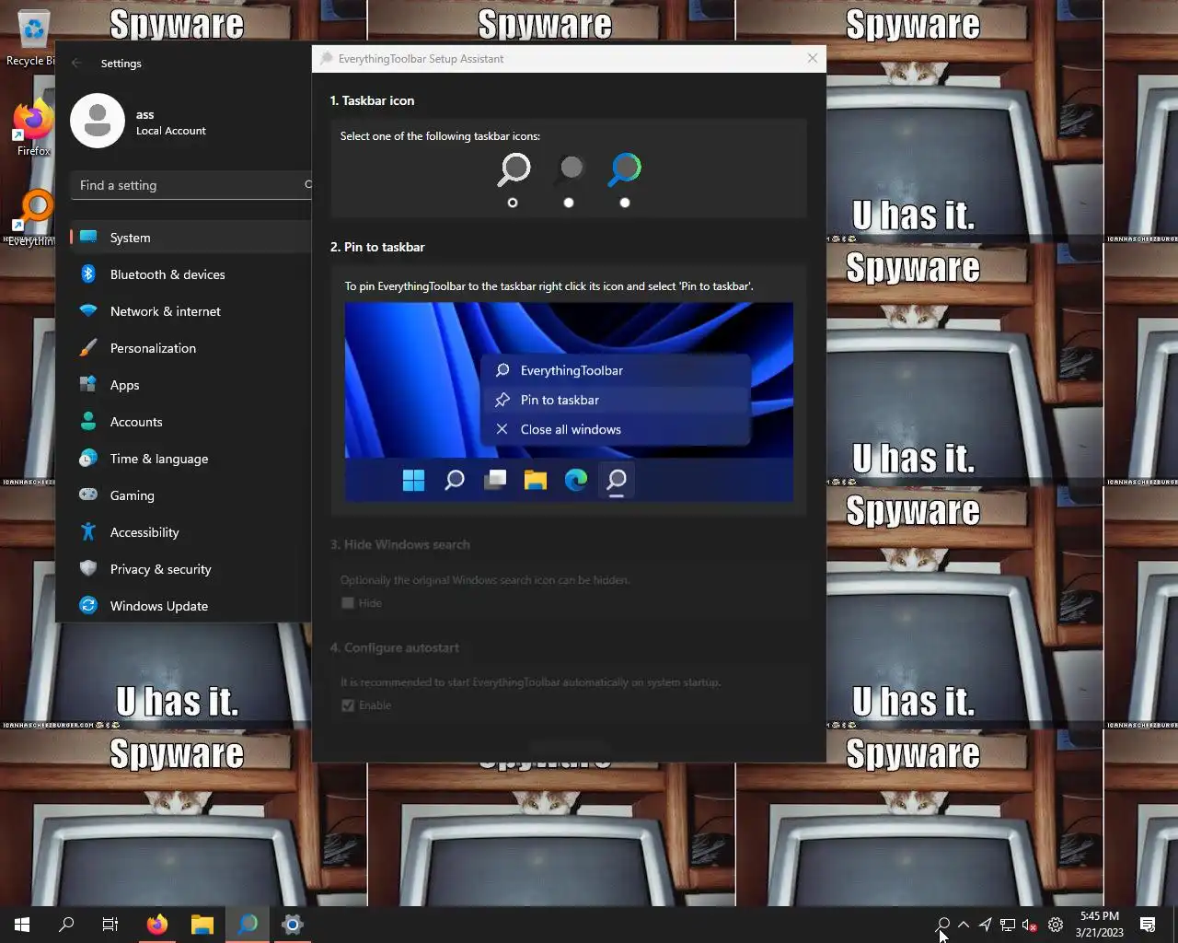Open Bluetooth & devices settings
Viewport: 1178px width, 943px height.
(191, 274)
